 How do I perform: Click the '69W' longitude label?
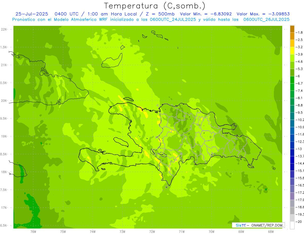pos(241,232)
